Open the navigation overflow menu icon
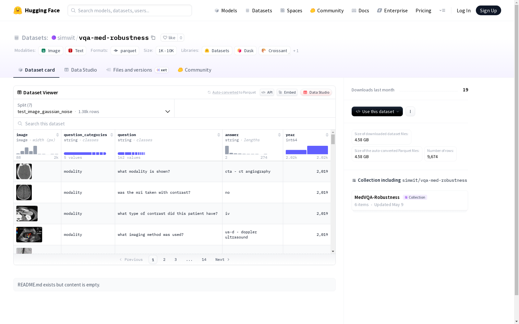The image size is (519, 324). tap(442, 10)
